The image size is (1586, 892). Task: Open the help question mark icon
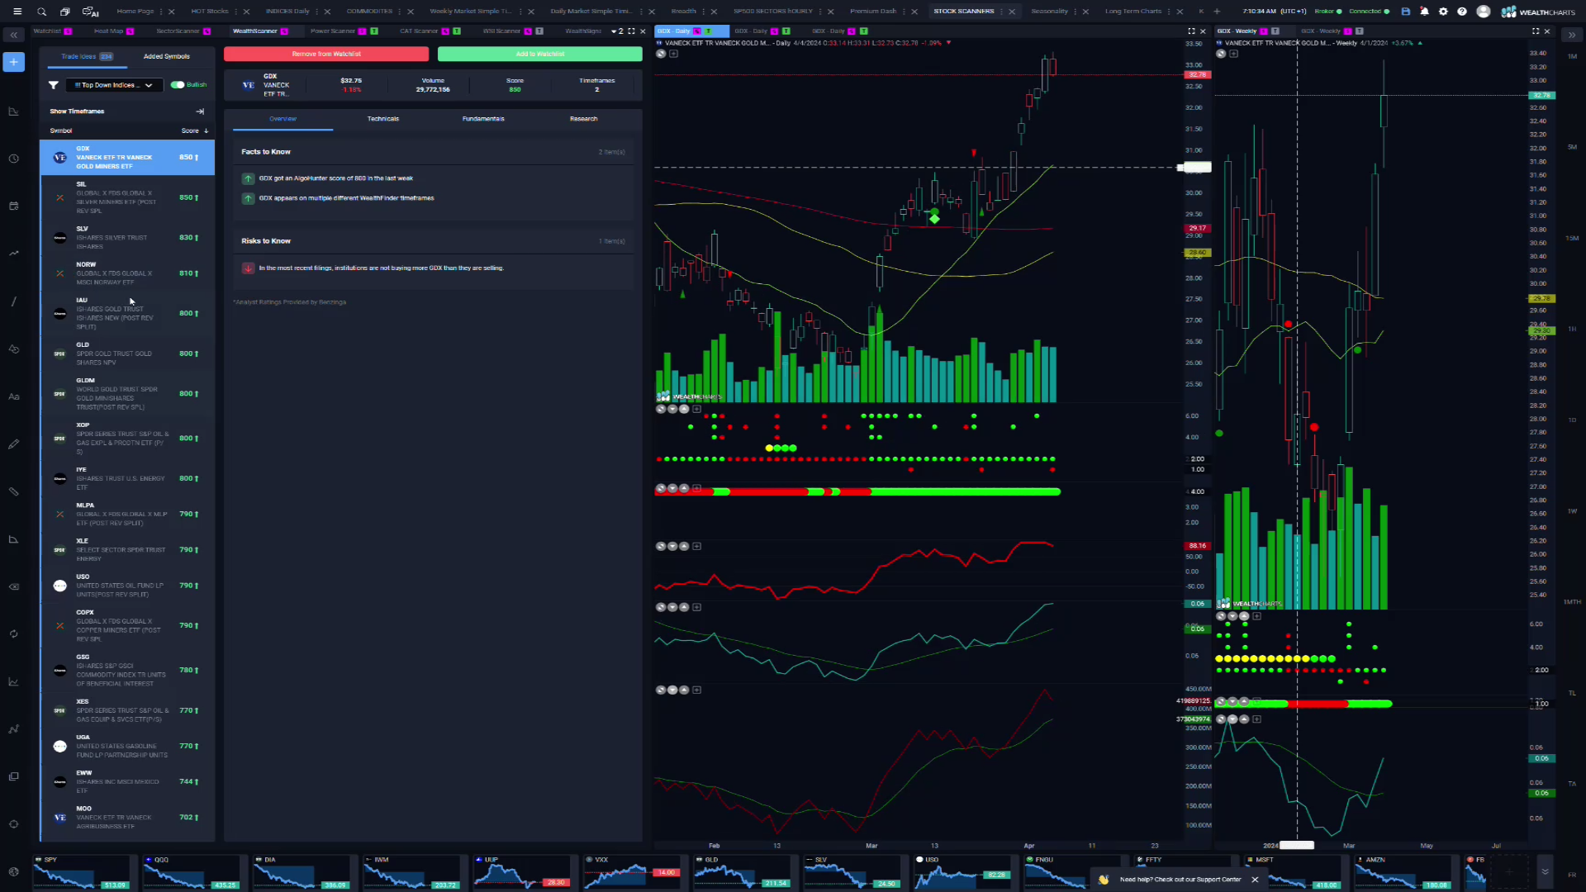click(1462, 12)
